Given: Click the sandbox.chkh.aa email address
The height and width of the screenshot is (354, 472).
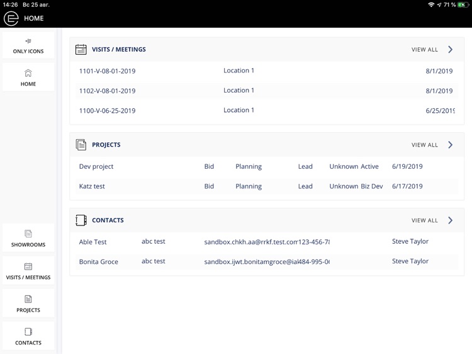Looking at the screenshot, I should (x=251, y=242).
